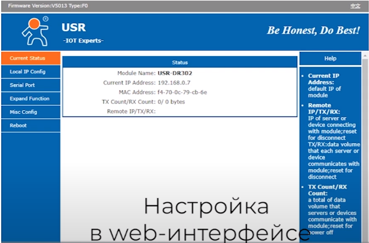Click the USR brand name text
The height and width of the screenshot is (243, 369).
[73, 27]
